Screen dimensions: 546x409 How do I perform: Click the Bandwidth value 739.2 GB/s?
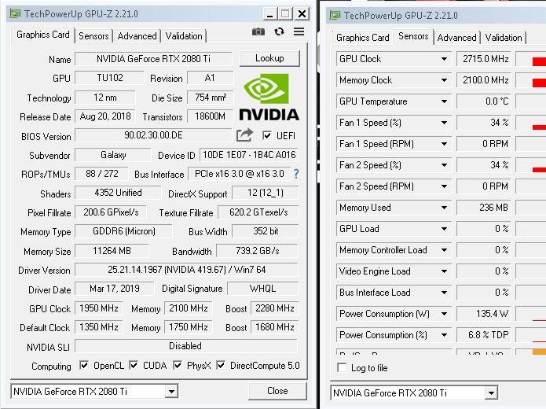coord(258,251)
